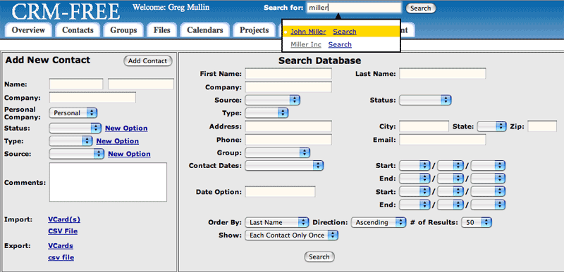Open the State dropdown
The image size is (564, 272).
(x=491, y=126)
